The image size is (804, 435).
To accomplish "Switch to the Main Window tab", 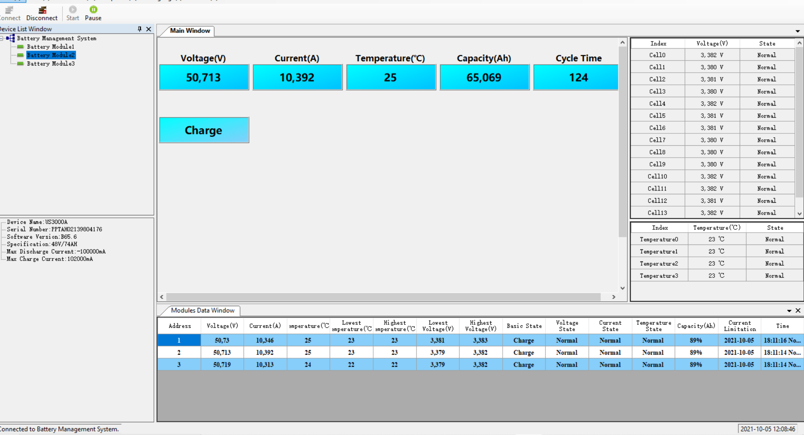I will click(190, 30).
